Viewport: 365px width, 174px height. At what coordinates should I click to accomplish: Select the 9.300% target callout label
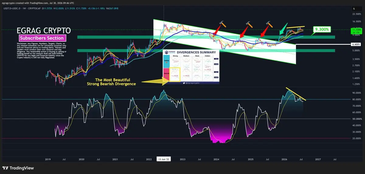[x=322, y=29]
